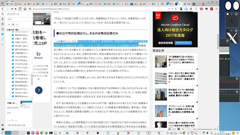Focus the bookmark search field

click(19, 19)
